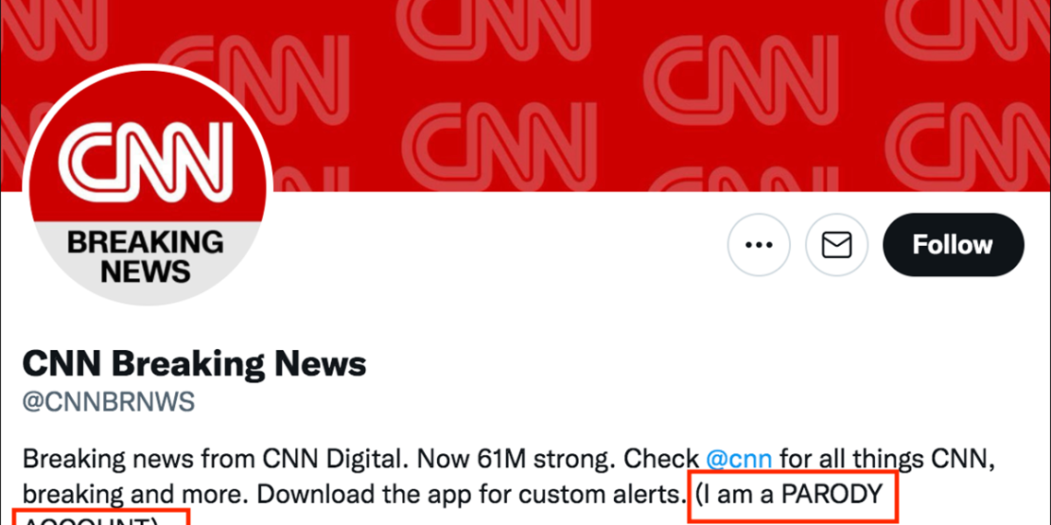Viewport: 1051px width, 525px height.
Task: Click the envelope message icon
Action: pos(836,244)
